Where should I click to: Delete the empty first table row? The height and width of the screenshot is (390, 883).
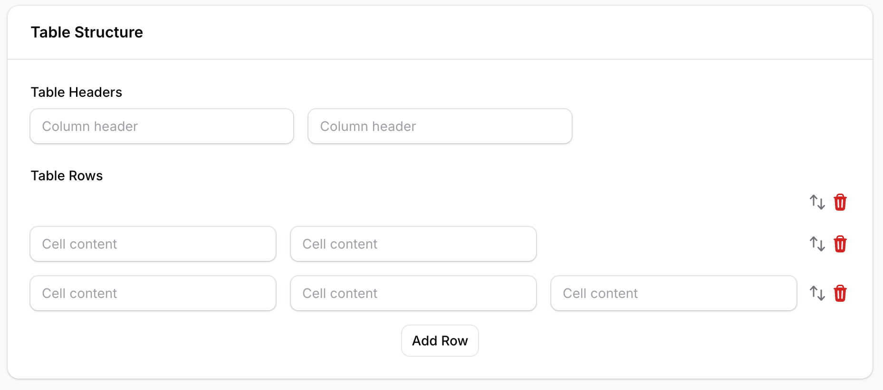point(840,202)
